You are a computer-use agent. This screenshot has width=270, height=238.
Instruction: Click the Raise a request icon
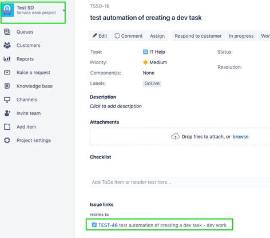click(x=7, y=73)
